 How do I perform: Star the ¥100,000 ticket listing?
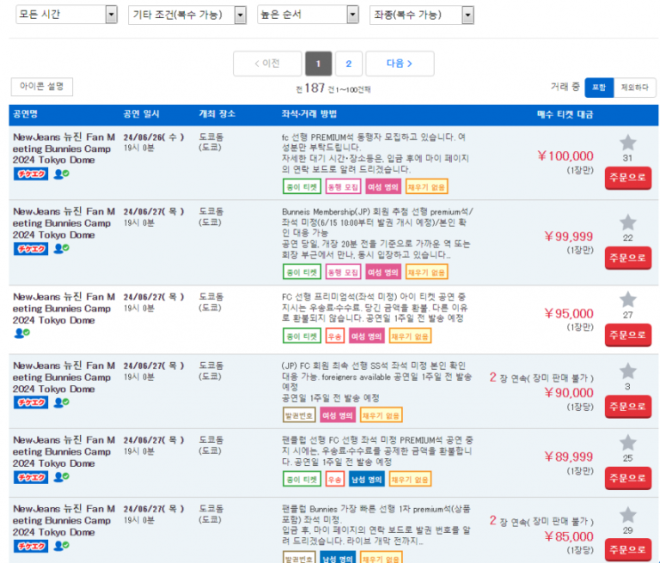[627, 142]
